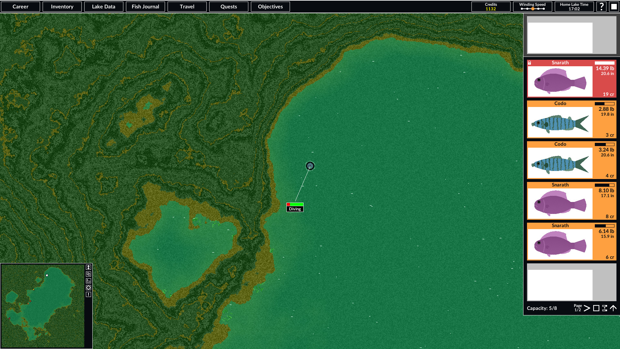Switch to the Fish Journal tab
This screenshot has height=349, width=620.
click(145, 6)
